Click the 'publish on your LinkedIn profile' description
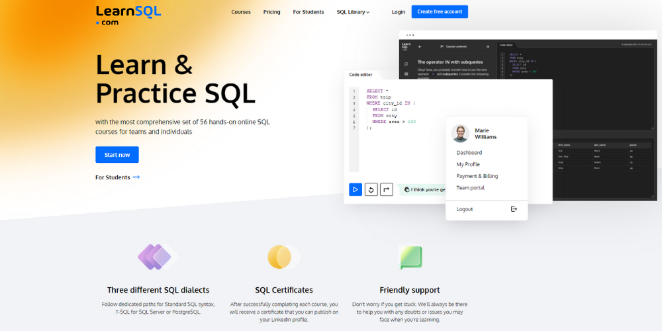The image size is (662, 331). (284, 312)
